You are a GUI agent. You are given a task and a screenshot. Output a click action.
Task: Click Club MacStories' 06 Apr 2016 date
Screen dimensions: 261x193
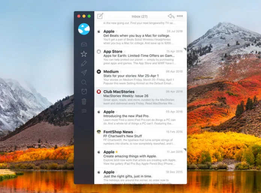tap(174, 91)
